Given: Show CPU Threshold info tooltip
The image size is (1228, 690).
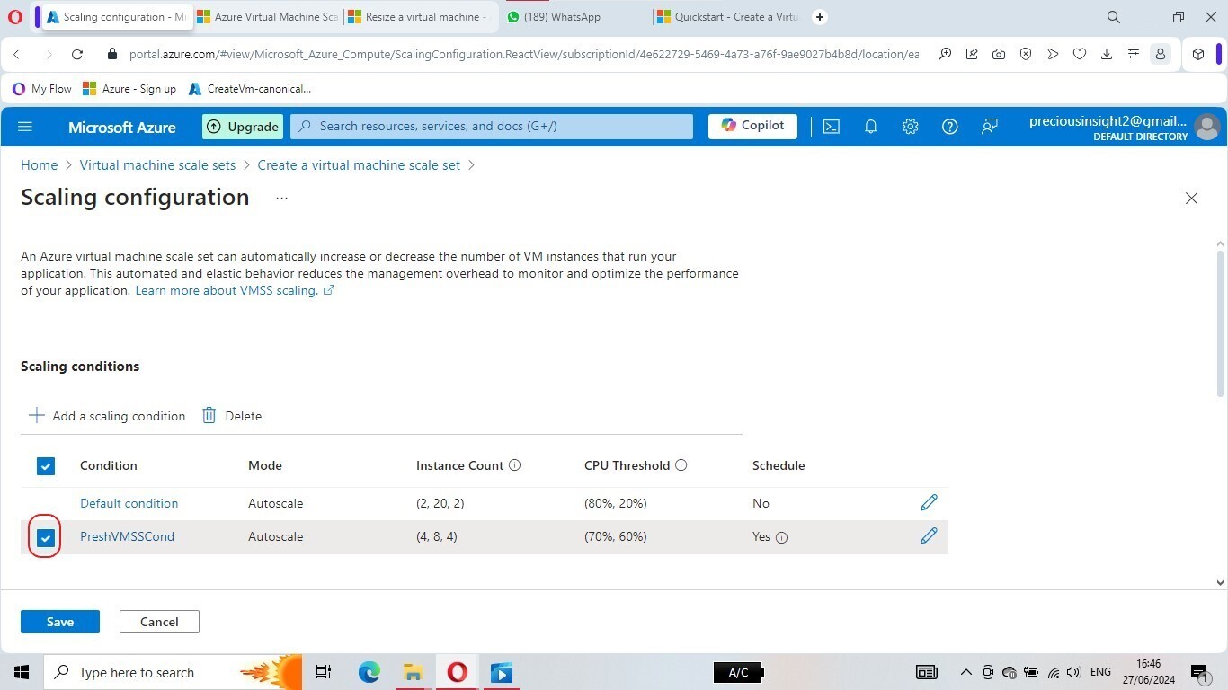Looking at the screenshot, I should point(681,465).
